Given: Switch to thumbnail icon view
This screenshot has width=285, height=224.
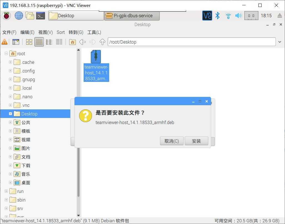Looking at the screenshot, I should click(x=39, y=42).
